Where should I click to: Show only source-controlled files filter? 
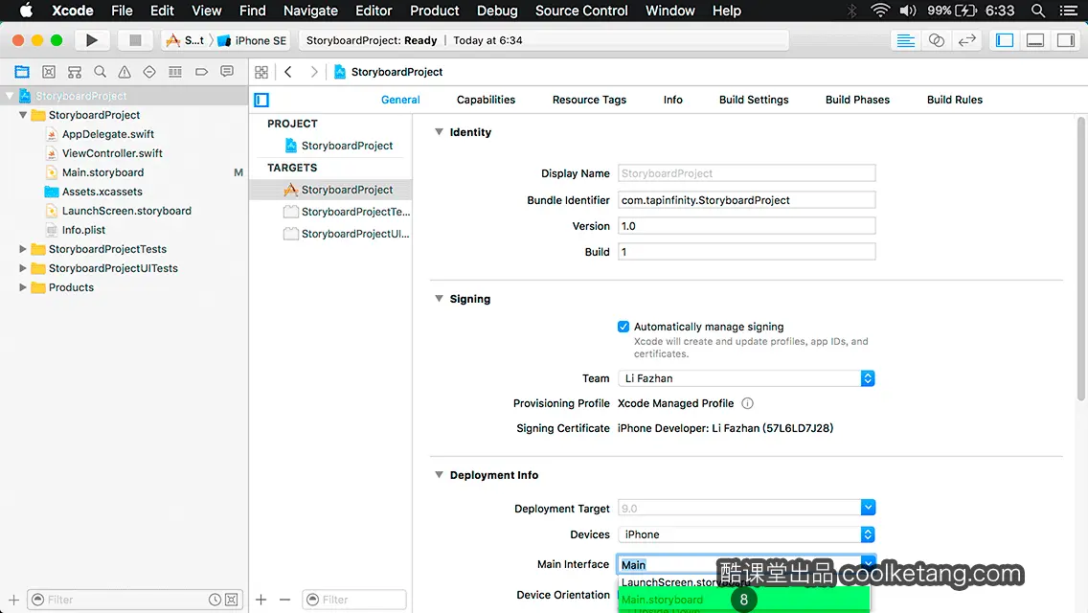pos(232,600)
